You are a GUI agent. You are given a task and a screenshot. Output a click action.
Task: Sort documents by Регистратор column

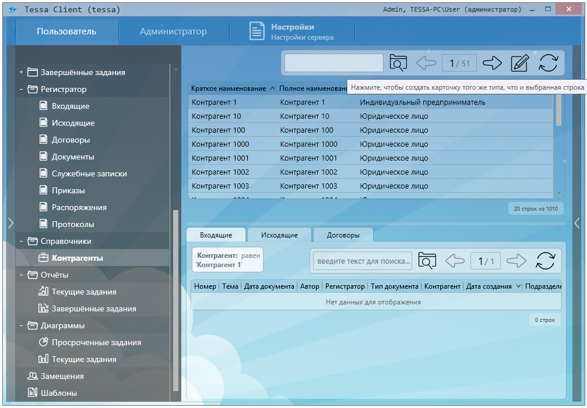(x=345, y=286)
